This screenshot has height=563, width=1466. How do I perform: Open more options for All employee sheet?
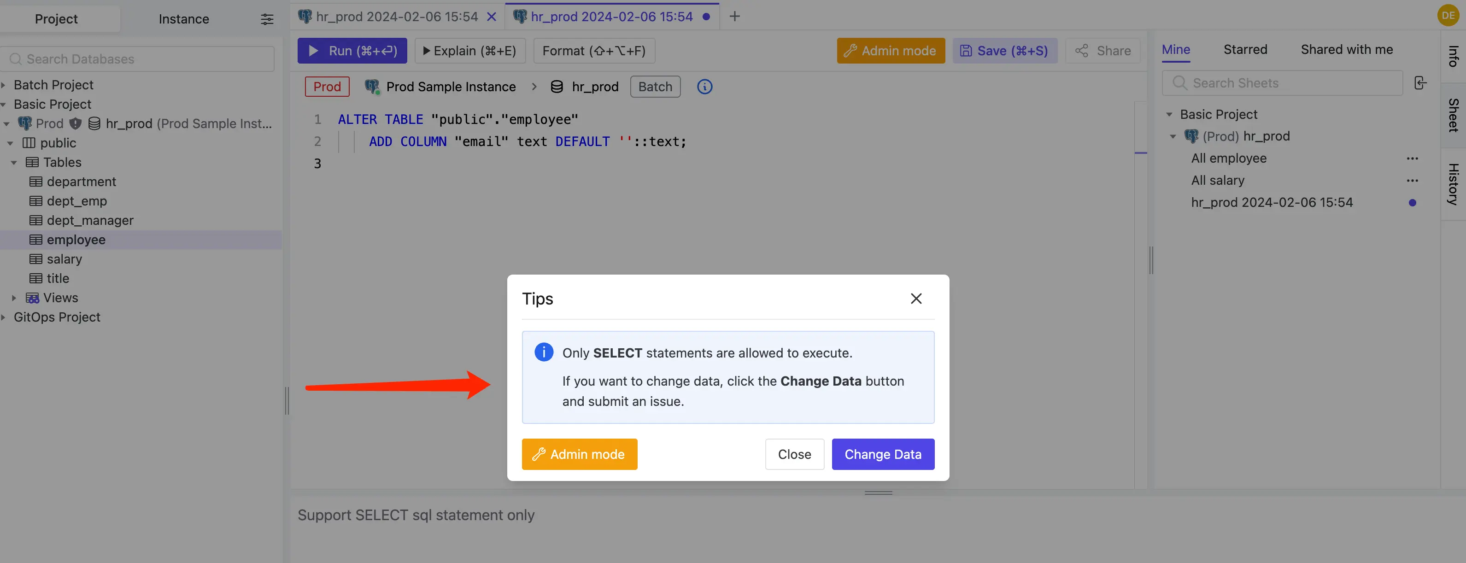(1412, 158)
